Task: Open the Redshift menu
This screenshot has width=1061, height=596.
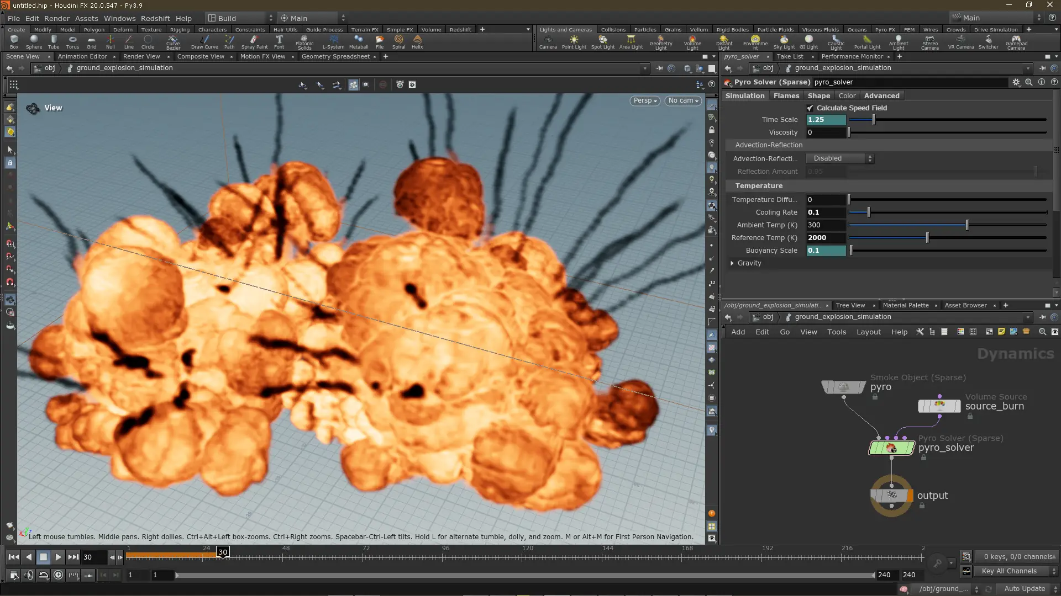Action: click(x=155, y=18)
